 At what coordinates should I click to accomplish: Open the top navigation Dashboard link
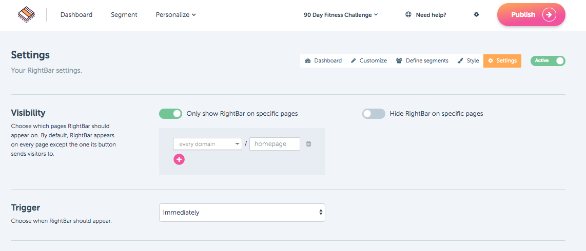[x=76, y=15]
